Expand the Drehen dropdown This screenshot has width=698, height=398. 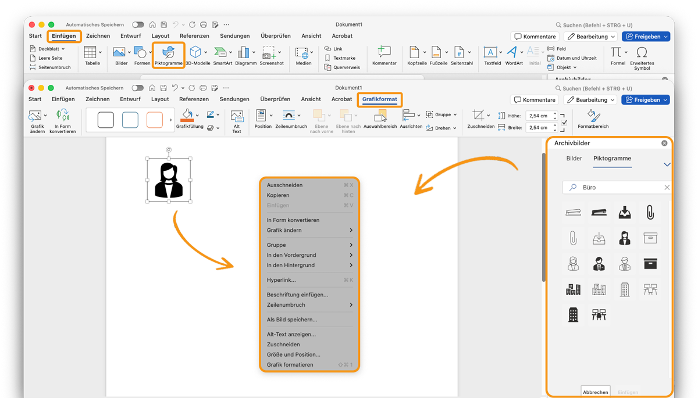point(442,128)
